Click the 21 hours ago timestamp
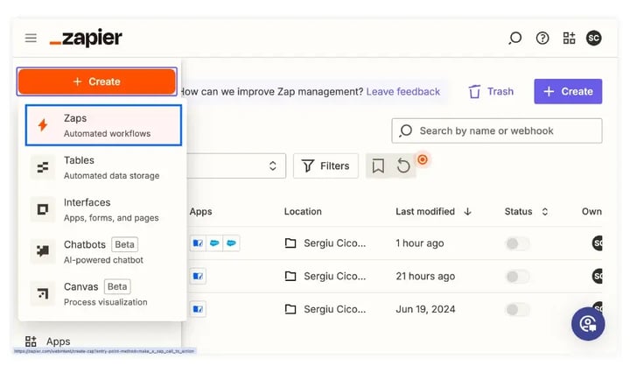This screenshot has height=373, width=630. point(425,276)
